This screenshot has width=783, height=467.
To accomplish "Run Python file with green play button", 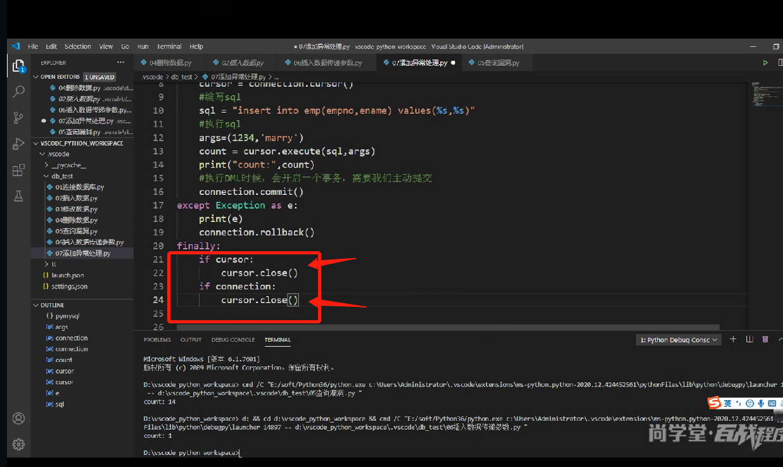I will click(x=765, y=63).
